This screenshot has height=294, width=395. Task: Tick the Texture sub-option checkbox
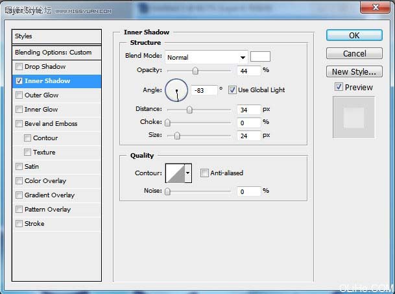[27, 153]
